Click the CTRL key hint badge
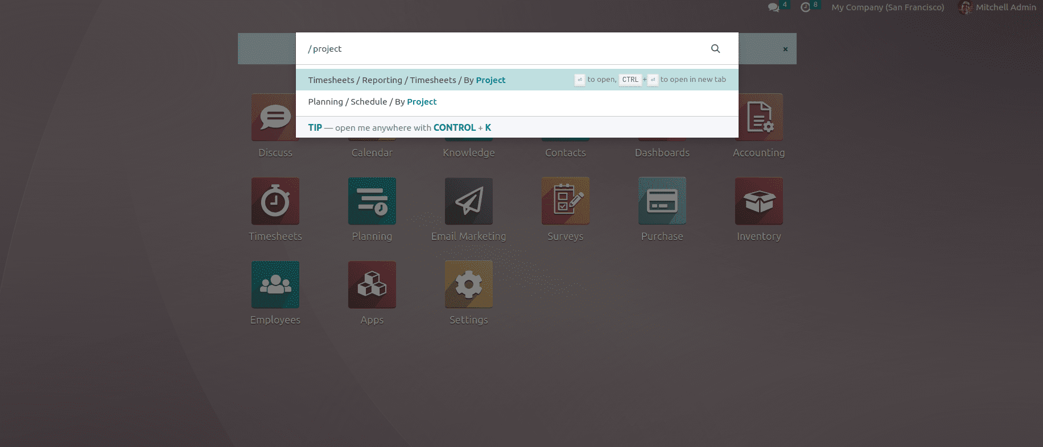This screenshot has width=1043, height=447. click(630, 80)
